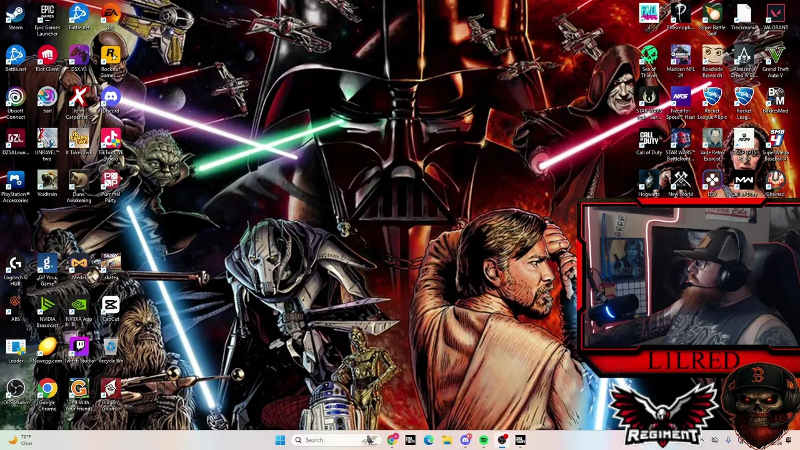This screenshot has height=450, width=800.
Task: Select the Google Chrome desktop icon
Action: [x=47, y=396]
